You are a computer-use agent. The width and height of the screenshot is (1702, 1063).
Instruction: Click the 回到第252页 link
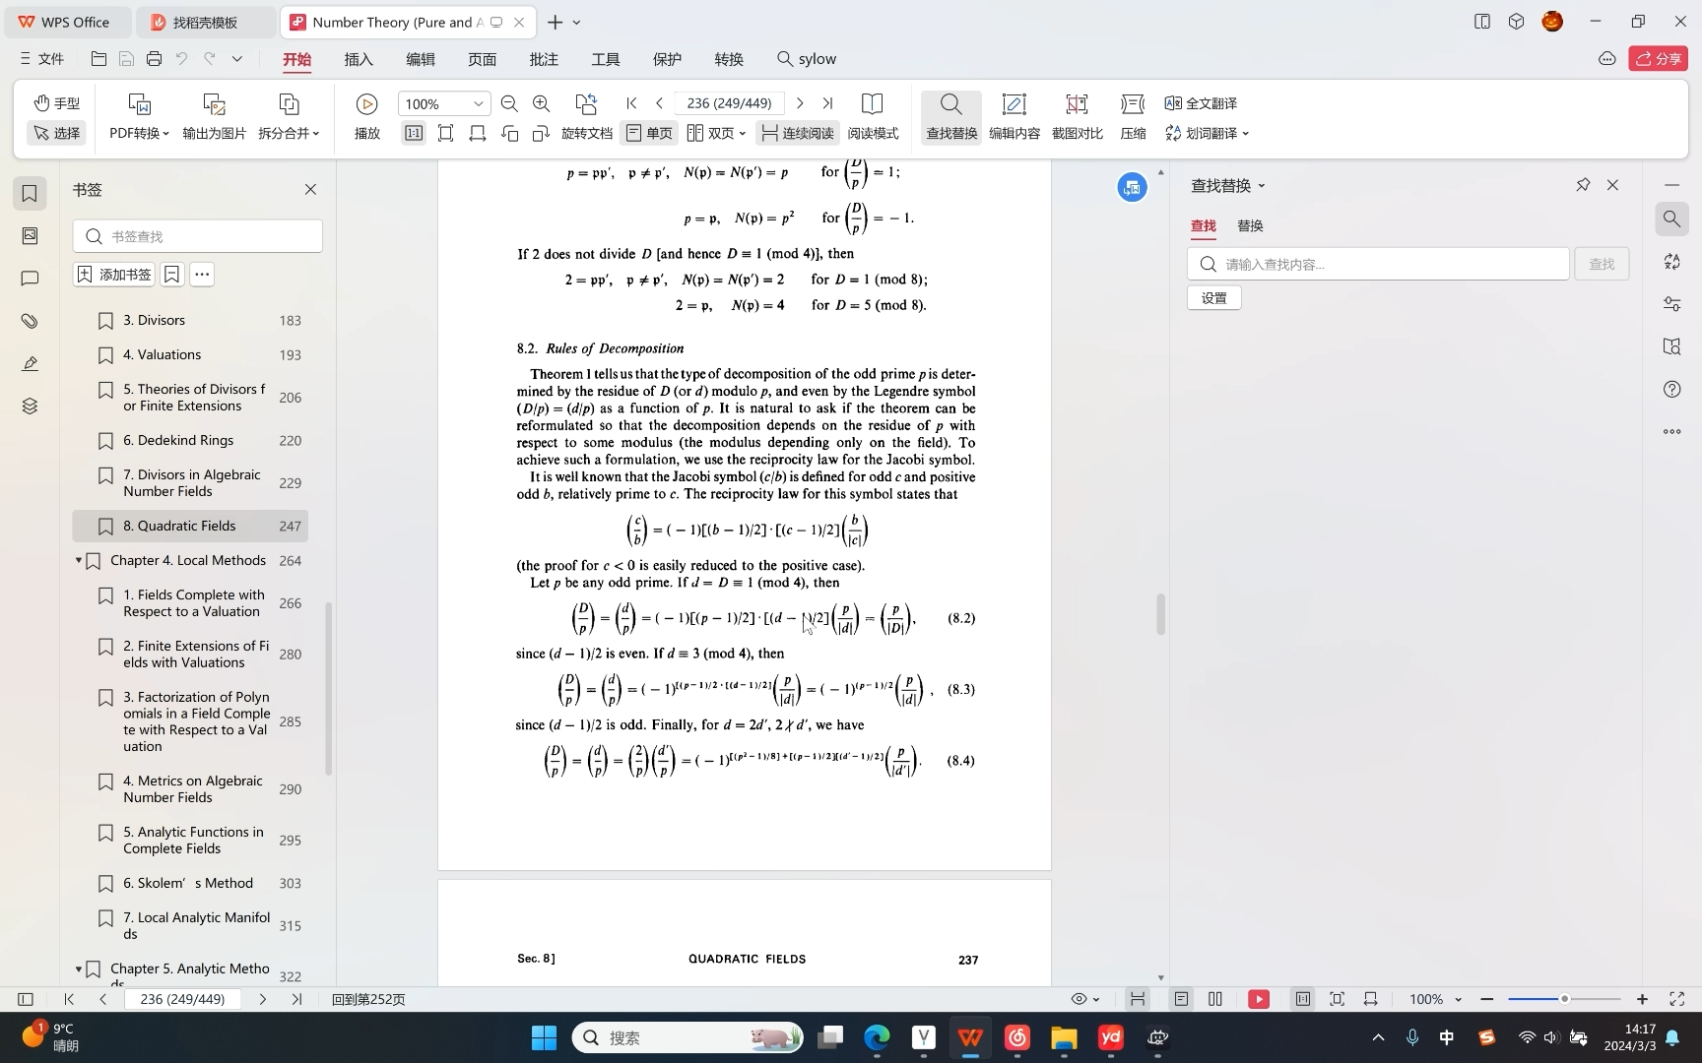pos(367,998)
